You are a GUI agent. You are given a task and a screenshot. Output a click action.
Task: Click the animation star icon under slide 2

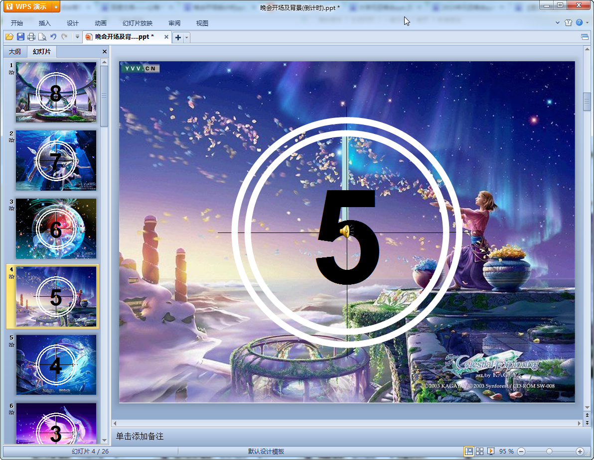click(x=11, y=140)
